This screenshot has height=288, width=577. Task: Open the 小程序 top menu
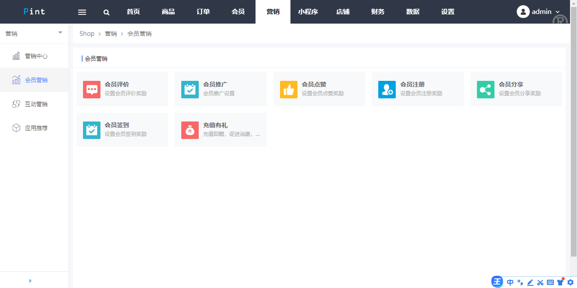[308, 12]
